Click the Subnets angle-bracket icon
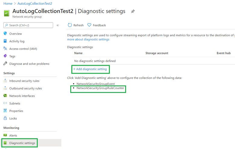The height and width of the screenshot is (149, 235). point(5,103)
